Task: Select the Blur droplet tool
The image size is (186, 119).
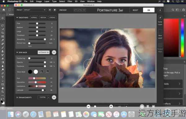Action: pyautogui.click(x=2, y=66)
